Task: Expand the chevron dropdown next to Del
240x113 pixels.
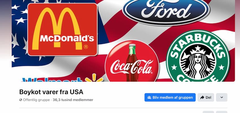Action: tap(222, 98)
